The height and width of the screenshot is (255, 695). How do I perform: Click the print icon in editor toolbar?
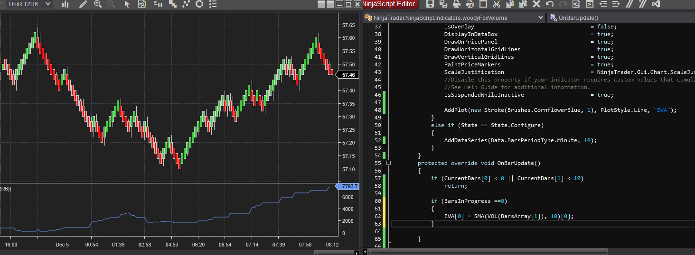click(x=457, y=4)
